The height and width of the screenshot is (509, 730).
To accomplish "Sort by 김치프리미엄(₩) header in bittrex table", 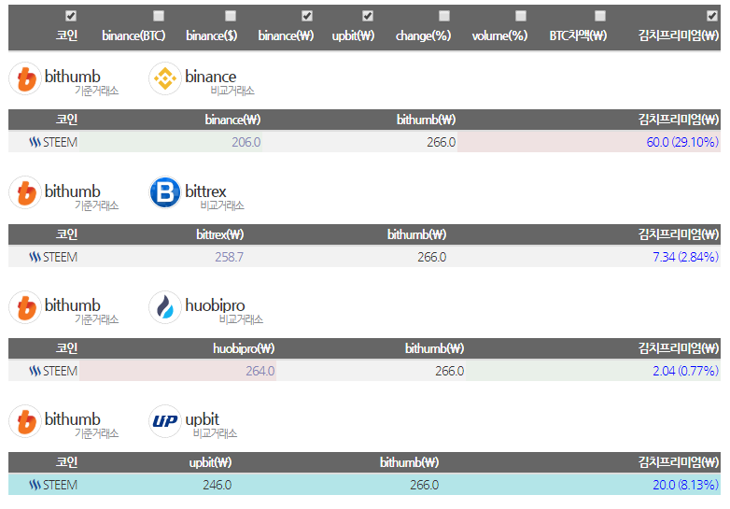I will [679, 234].
